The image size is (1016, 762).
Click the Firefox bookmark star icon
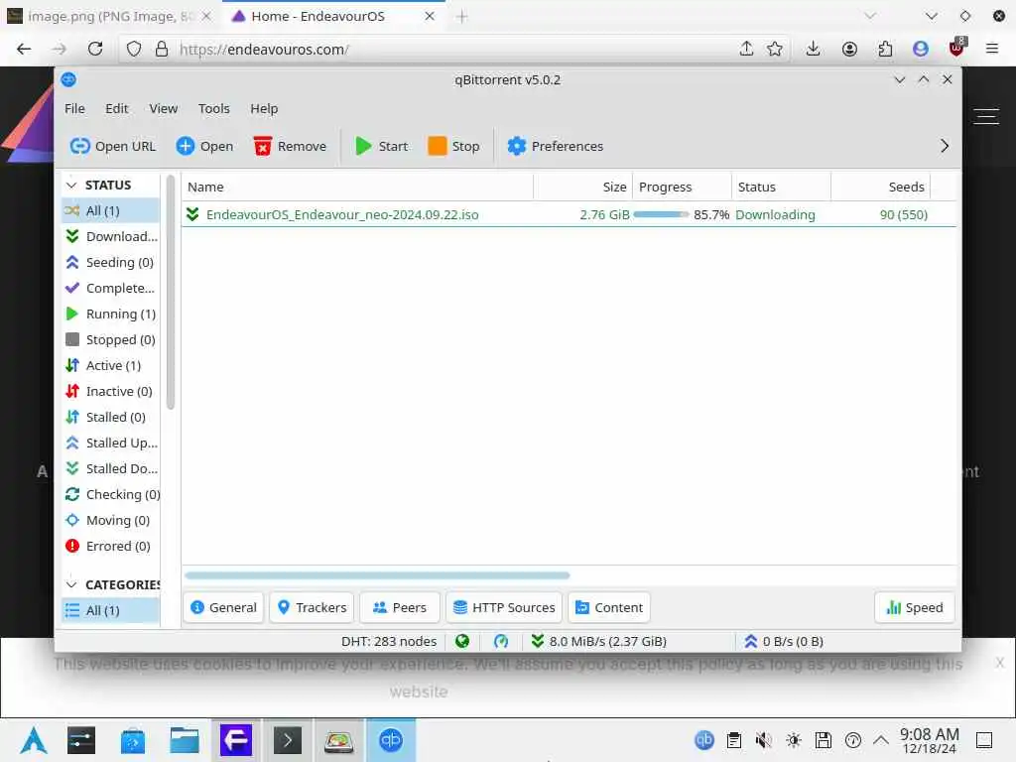pos(774,49)
